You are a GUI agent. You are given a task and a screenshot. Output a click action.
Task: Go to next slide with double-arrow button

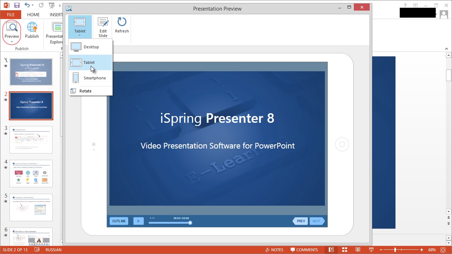click(449, 224)
